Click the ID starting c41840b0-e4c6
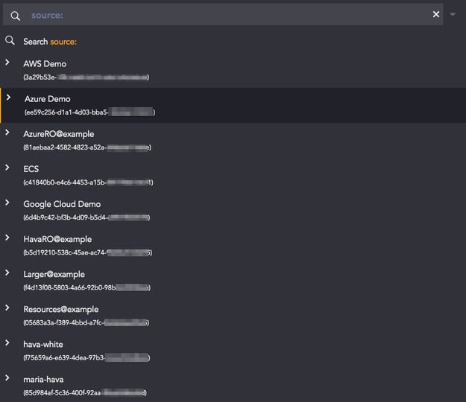Viewport: 466px width, 402px height. pos(88,182)
